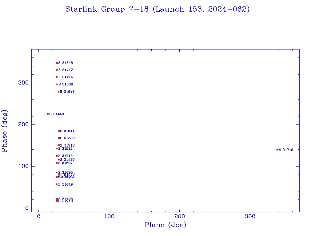Click the 300 tick on Plane axis
Viewport: 315px width, 236px height.
250,216
